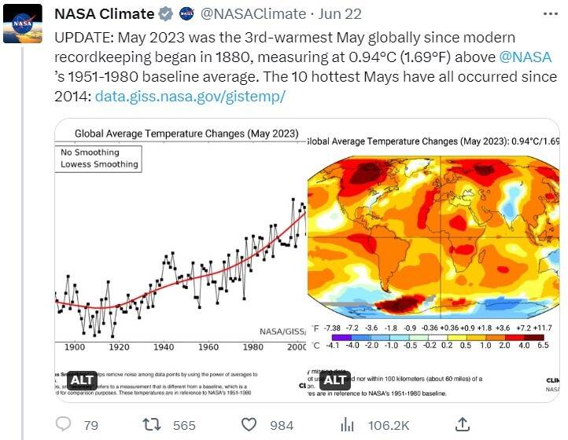The width and height of the screenshot is (568, 440).
Task: Open the tweet's more options menu
Action: click(x=551, y=15)
